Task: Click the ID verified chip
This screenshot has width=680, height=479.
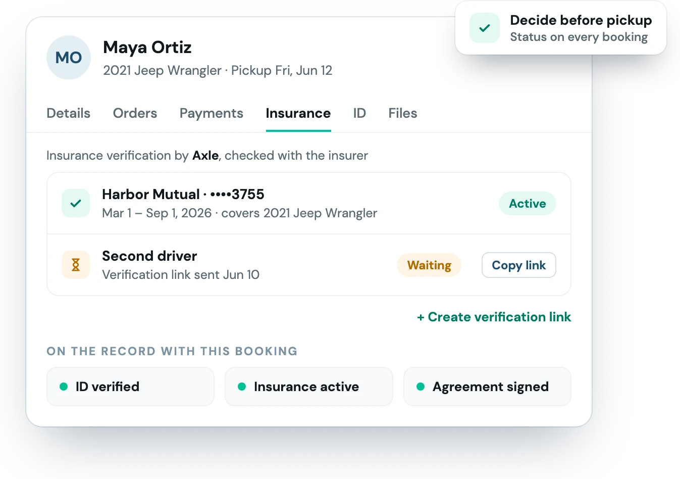Action: click(x=130, y=387)
